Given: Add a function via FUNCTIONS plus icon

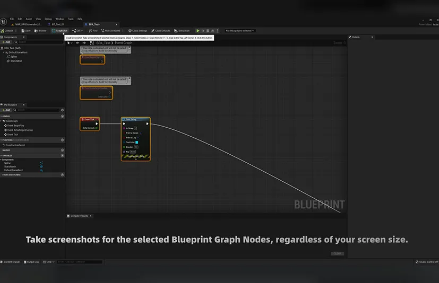Looking at the screenshot, I should tap(63, 140).
